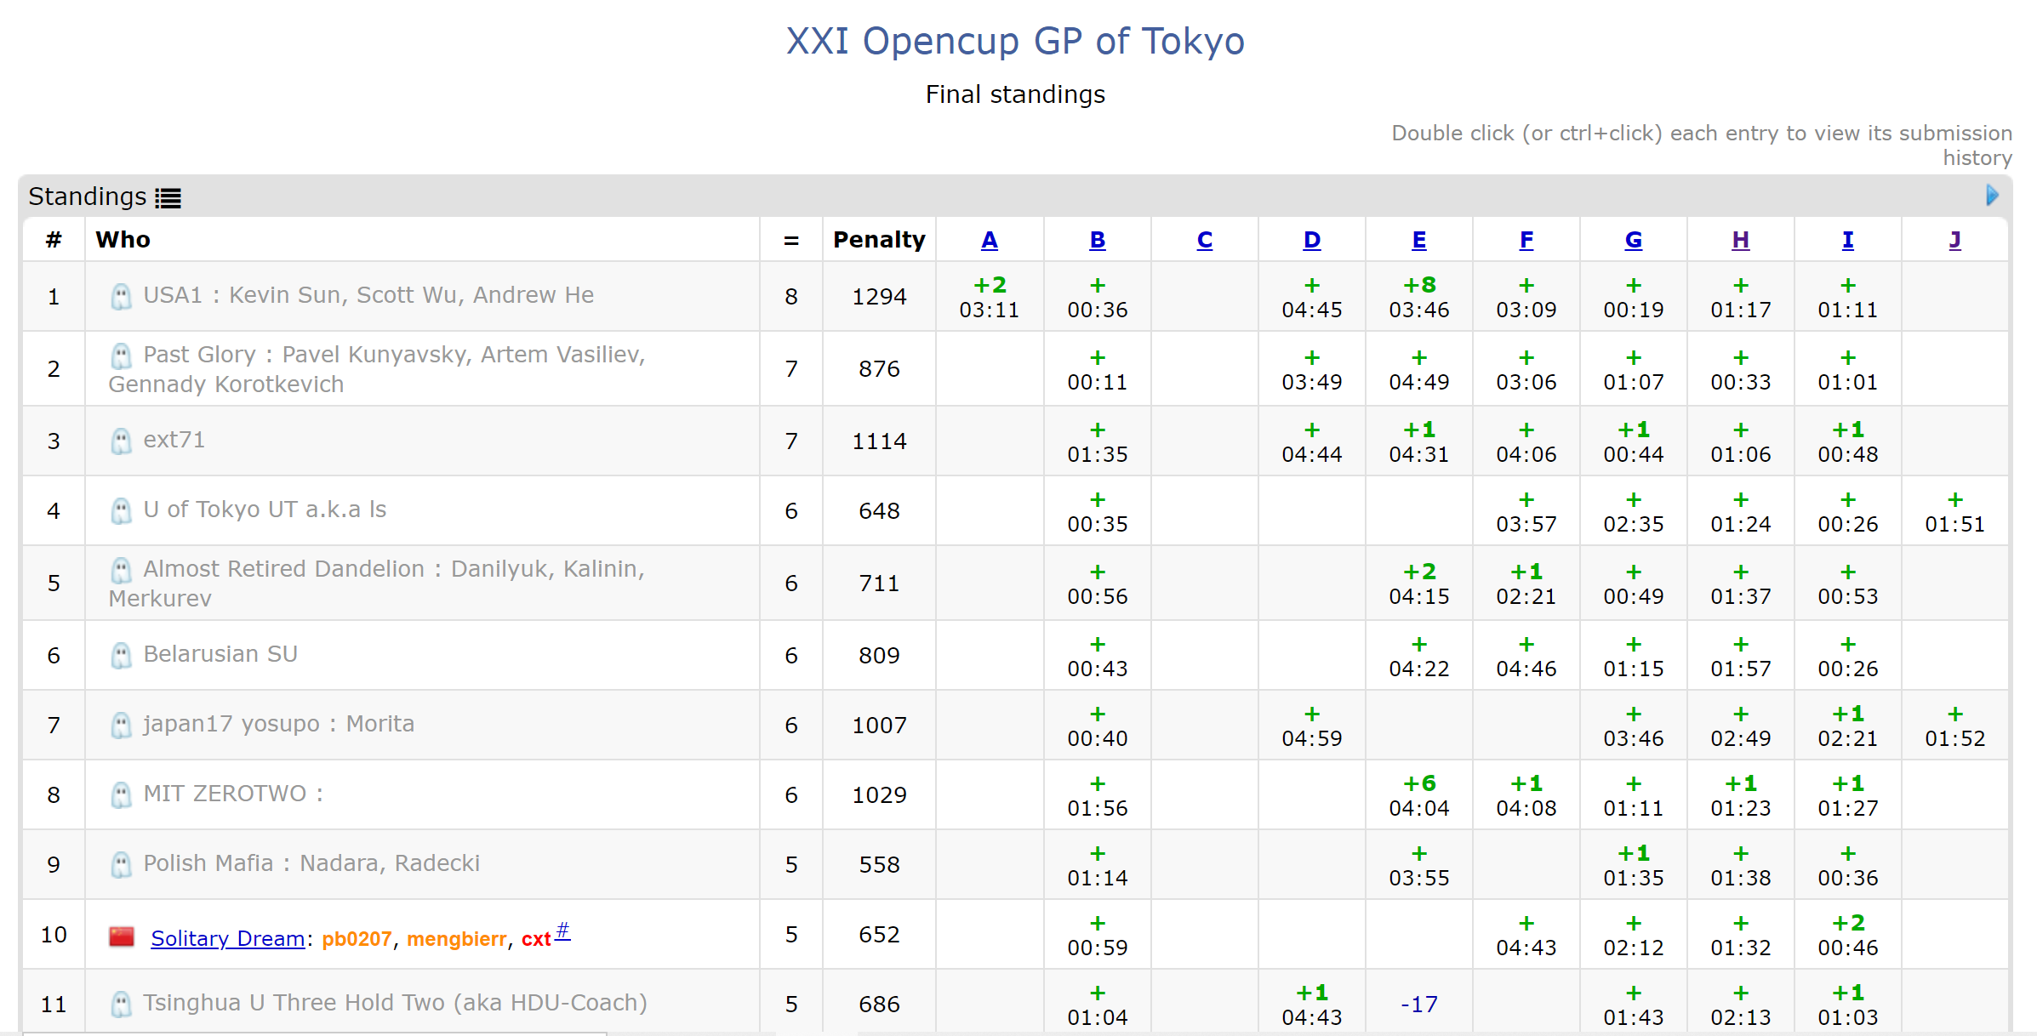Open problem A link in header
Image resolution: width=2037 pixels, height=1036 pixels.
point(989,240)
